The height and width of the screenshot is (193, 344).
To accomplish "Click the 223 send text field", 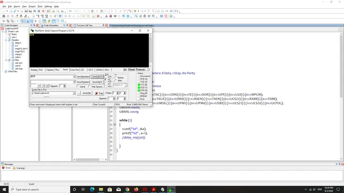I will [x=52, y=76].
